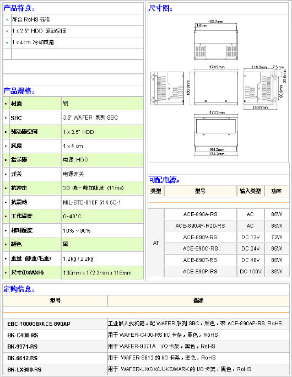292x377 pixels.
Task: Click the order model BK-9371-RS
Action: pyautogui.click(x=23, y=347)
